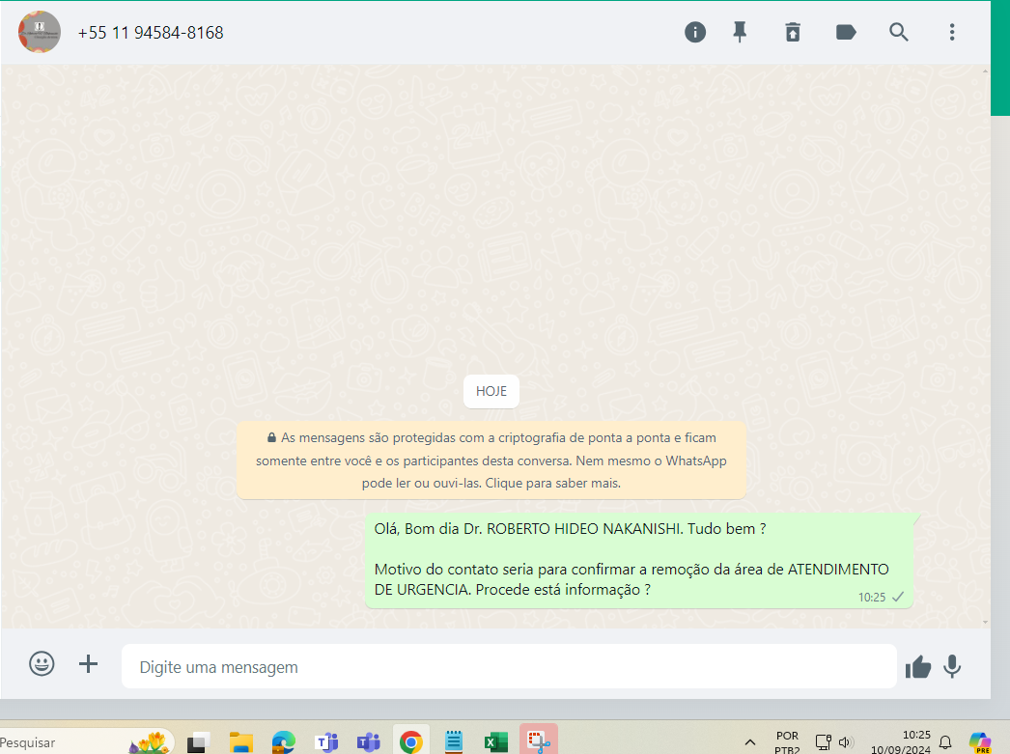Open the Notepad taskbar icon
Image resolution: width=1010 pixels, height=754 pixels.
(x=454, y=742)
